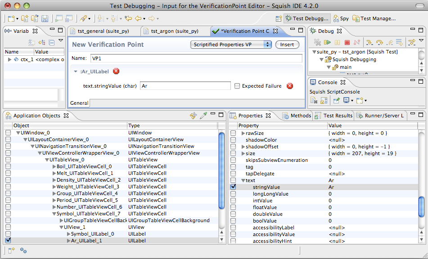Uncheck the stringValue property checkbox
This screenshot has height=259, width=428.
233,186
